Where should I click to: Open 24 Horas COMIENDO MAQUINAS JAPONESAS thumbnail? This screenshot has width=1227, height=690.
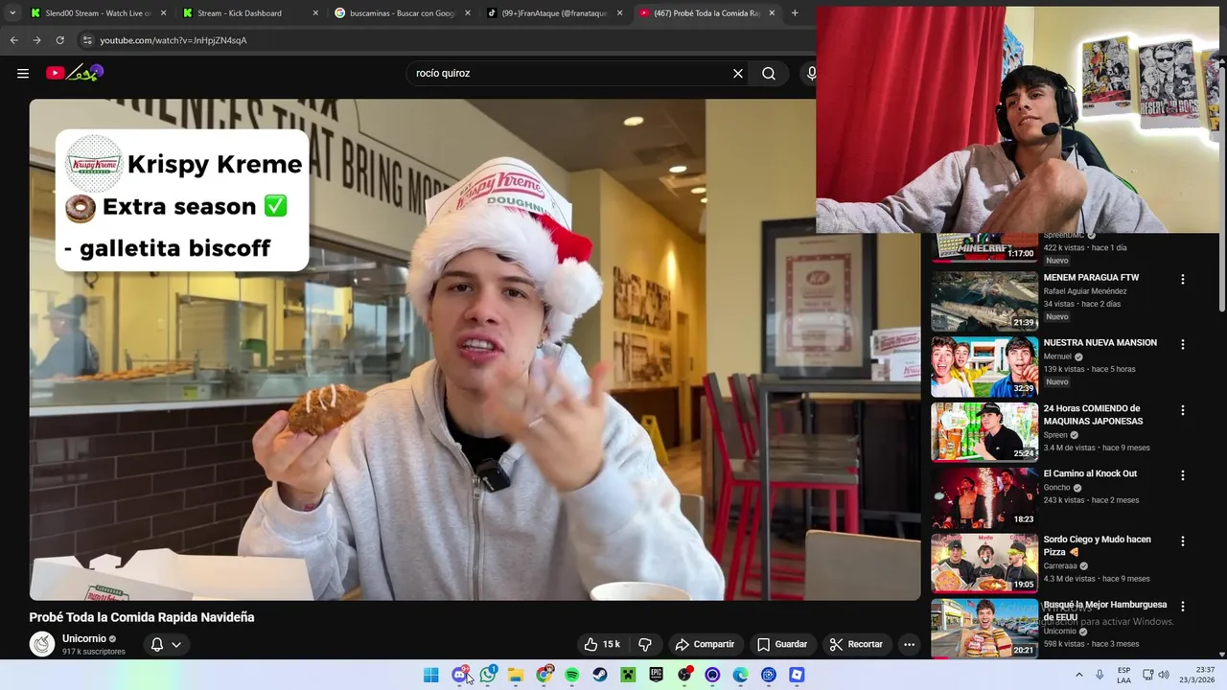(x=984, y=431)
